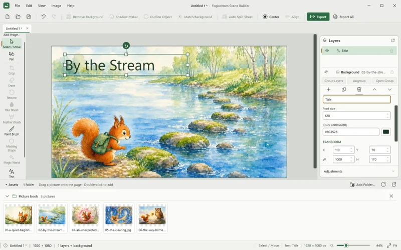Hide the Background layer with its eye icon
Image resolution: width=401 pixels, height=250 pixels.
click(x=326, y=72)
